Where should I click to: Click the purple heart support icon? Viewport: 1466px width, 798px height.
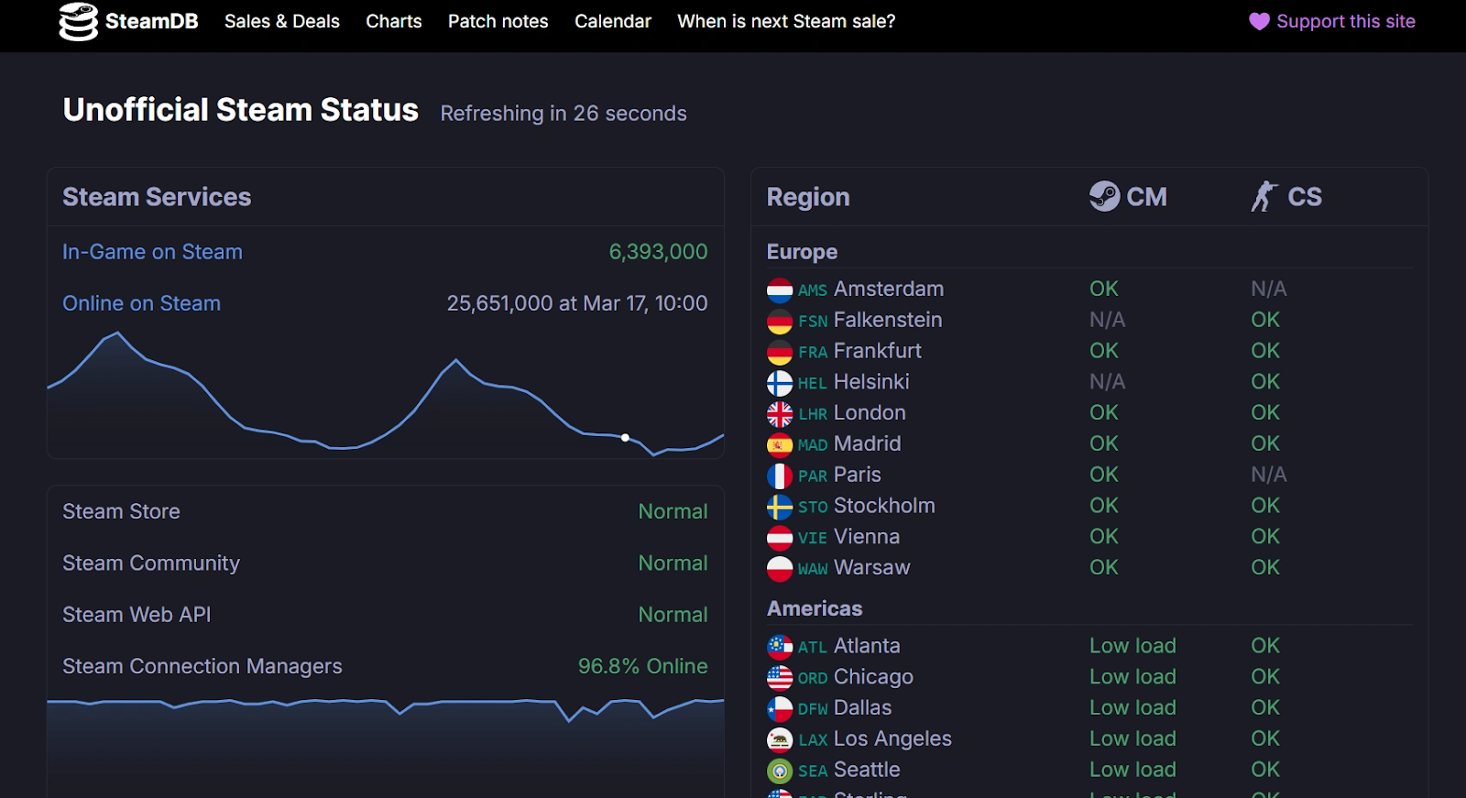tap(1259, 21)
